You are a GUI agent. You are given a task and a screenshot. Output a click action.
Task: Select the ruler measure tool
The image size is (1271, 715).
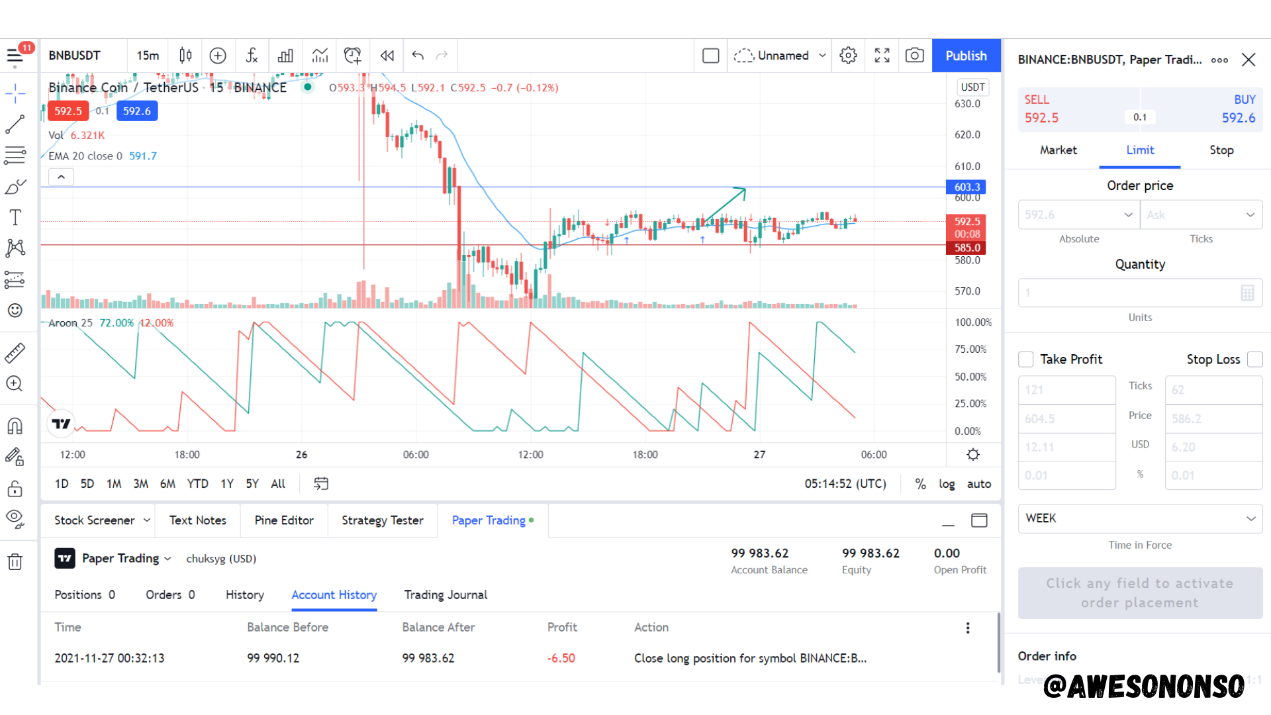[x=15, y=353]
